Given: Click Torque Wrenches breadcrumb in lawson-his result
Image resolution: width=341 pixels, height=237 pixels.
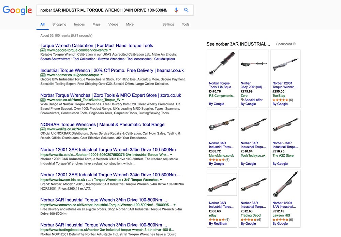Looking at the screenshot, I should coord(107,180).
